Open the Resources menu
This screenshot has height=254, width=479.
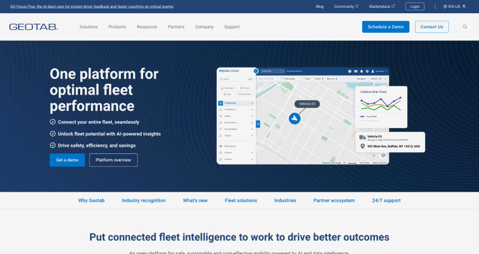(x=147, y=27)
